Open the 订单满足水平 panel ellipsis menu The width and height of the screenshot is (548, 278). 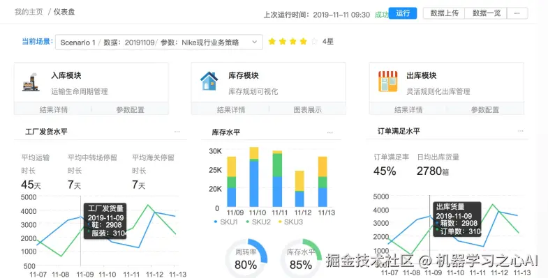click(521, 131)
